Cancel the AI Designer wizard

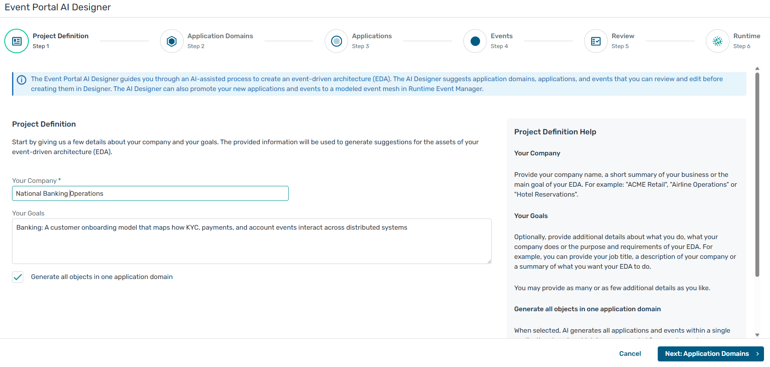coord(630,354)
